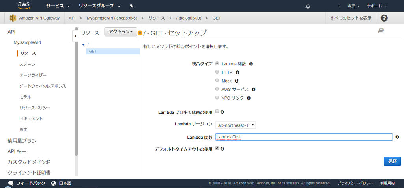
Task: Open リソースポリシー in the sidebar
Action: pyautogui.click(x=35, y=108)
